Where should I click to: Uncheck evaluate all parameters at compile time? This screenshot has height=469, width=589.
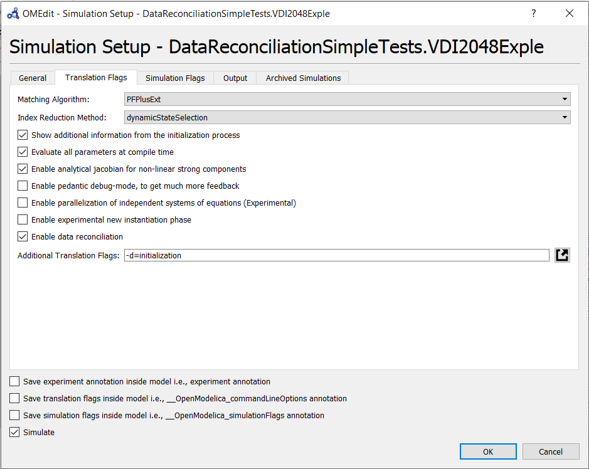pos(23,152)
